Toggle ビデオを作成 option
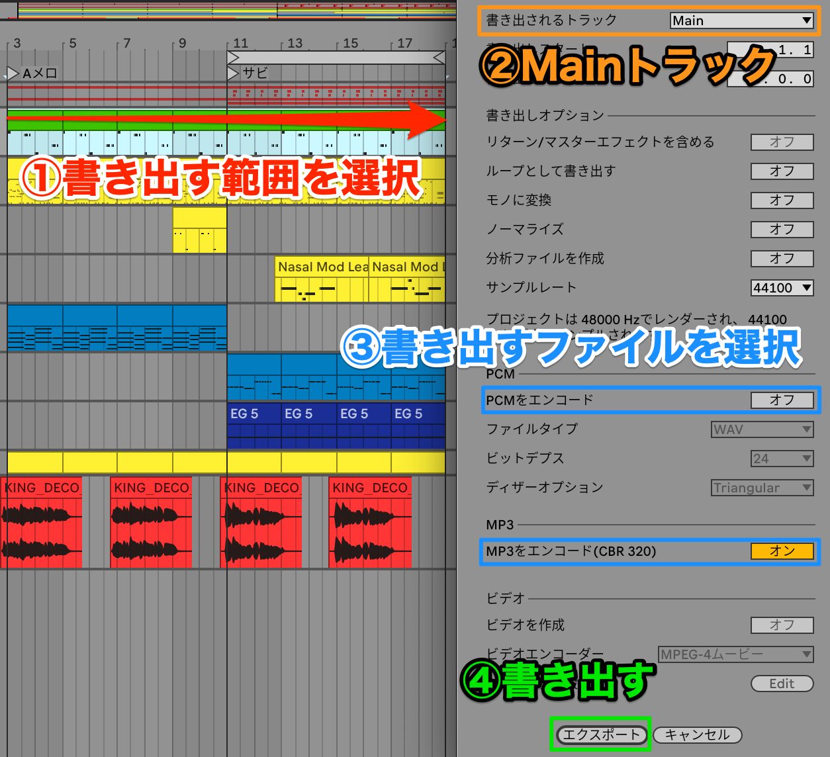 point(782,625)
